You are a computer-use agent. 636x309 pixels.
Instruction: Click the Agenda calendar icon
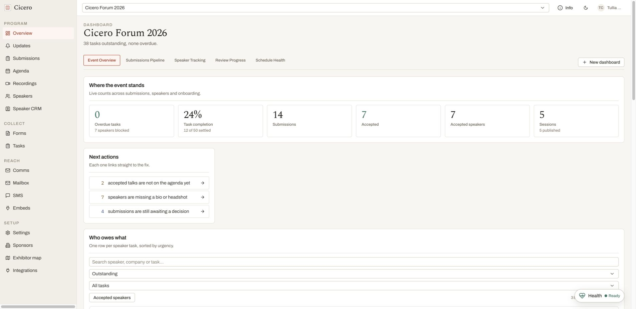(x=8, y=71)
